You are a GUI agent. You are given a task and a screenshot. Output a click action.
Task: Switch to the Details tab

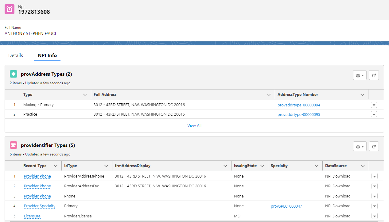coord(15,55)
